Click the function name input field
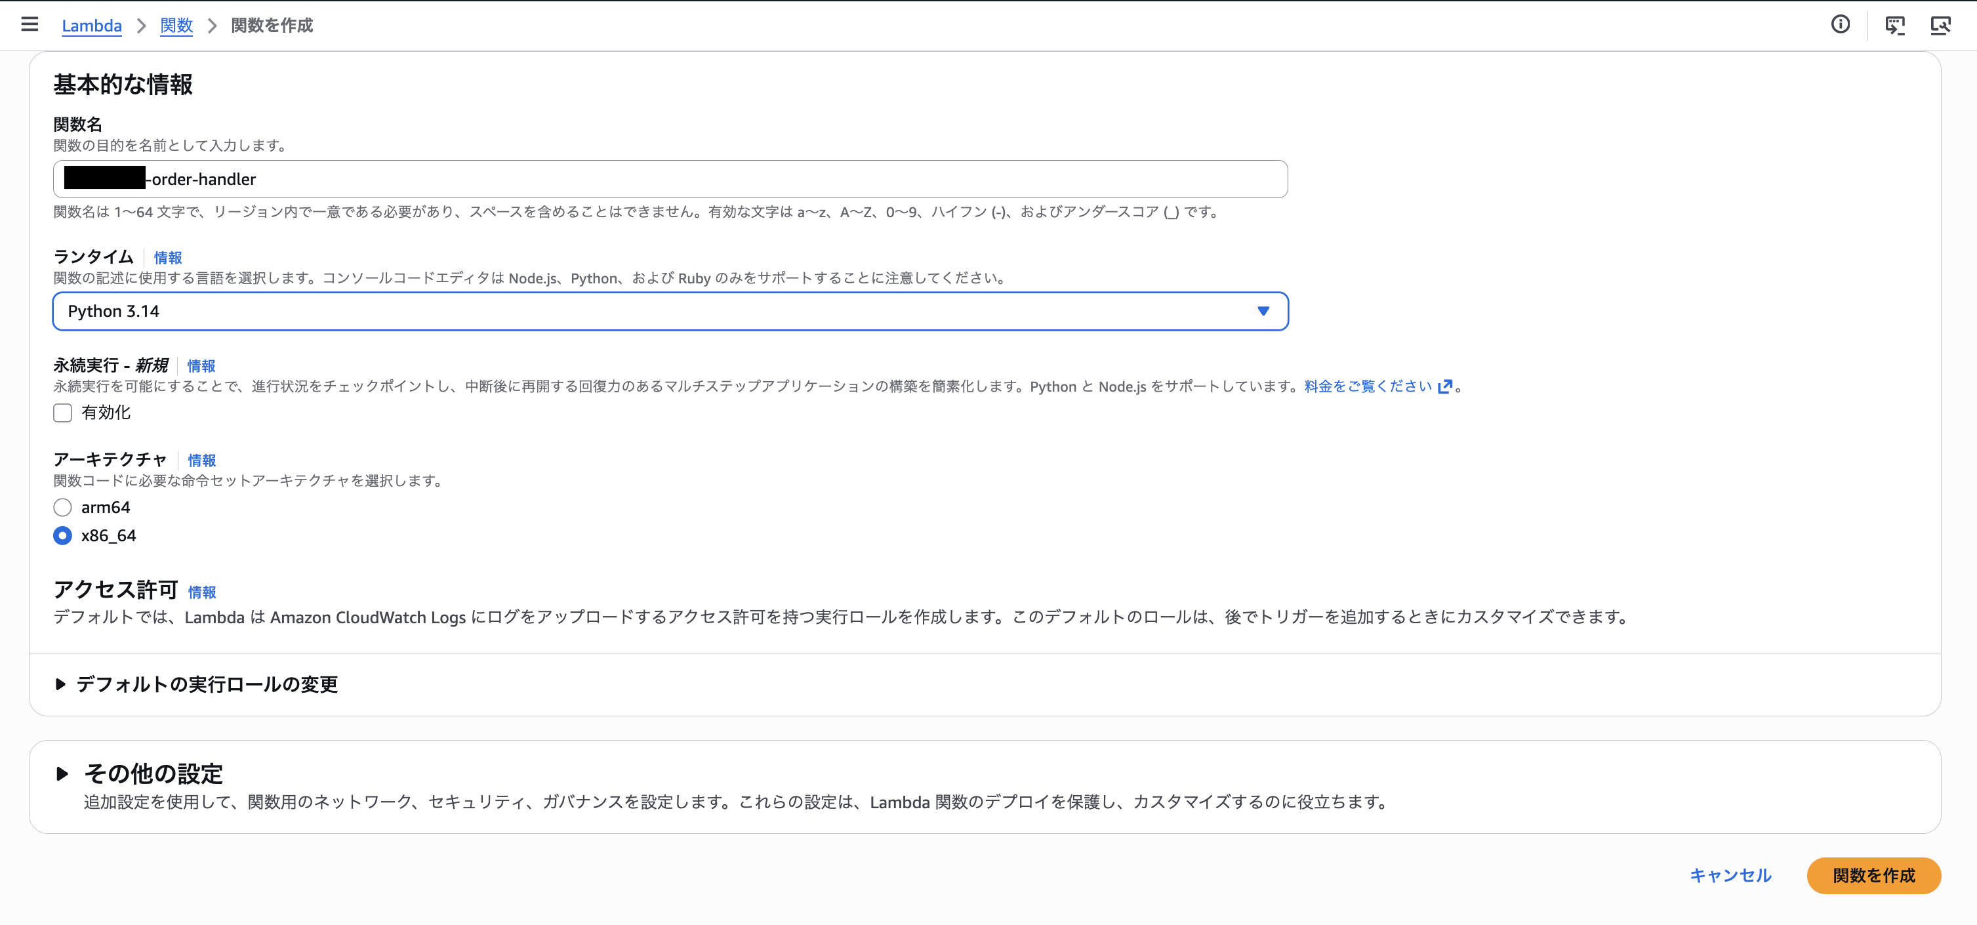 [668, 179]
